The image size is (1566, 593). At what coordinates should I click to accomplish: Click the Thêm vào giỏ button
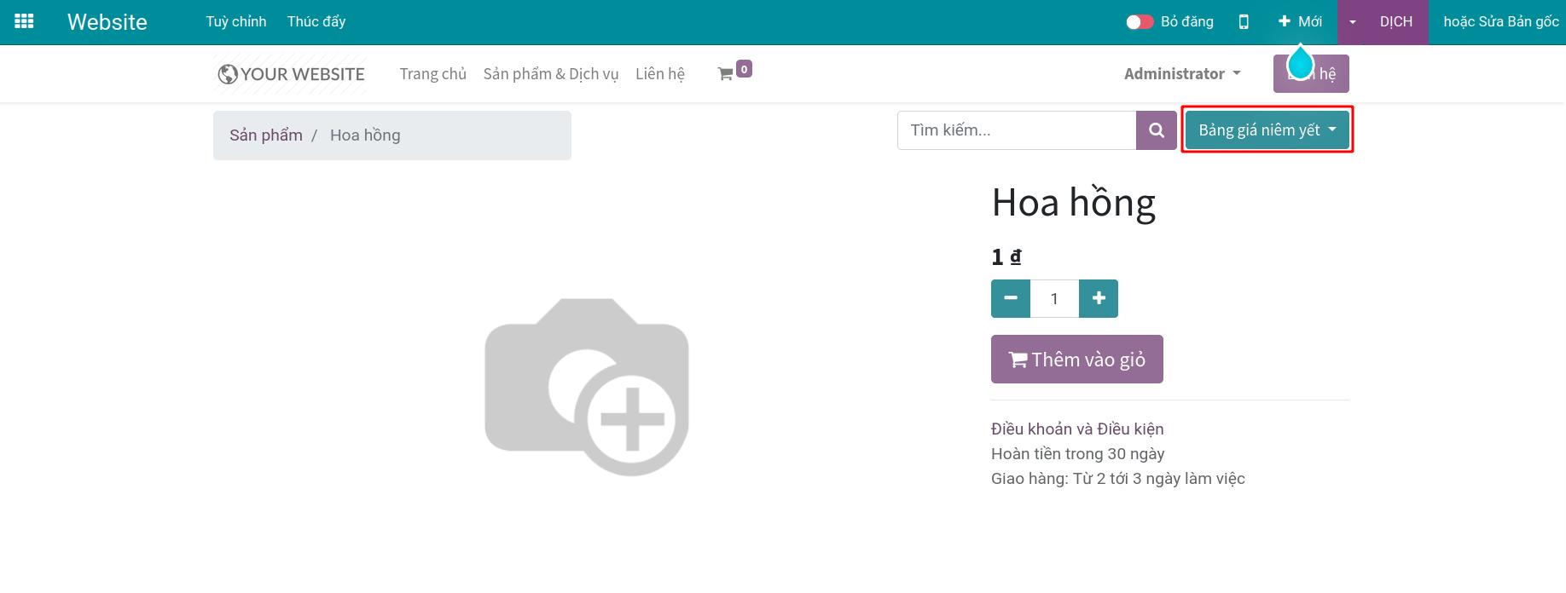pyautogui.click(x=1076, y=360)
